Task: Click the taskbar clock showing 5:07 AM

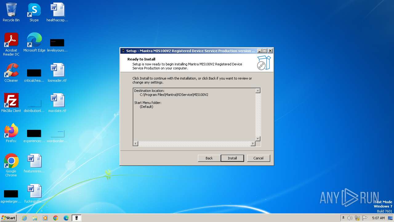Action: point(378,218)
